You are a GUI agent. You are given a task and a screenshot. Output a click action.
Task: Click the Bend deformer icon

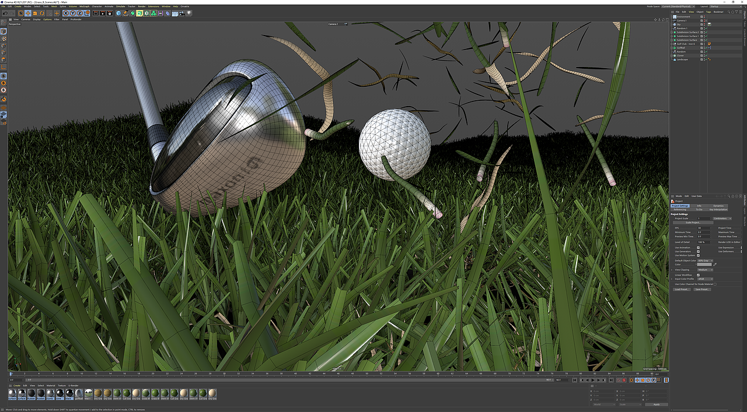pyautogui.click(x=167, y=13)
